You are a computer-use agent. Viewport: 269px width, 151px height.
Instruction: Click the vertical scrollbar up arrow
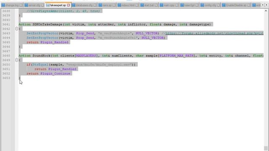(266, 10)
